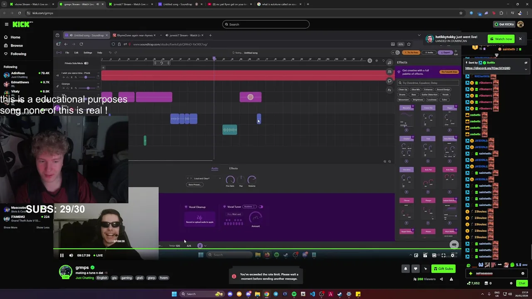
Task: Click the fivem tag
Action: [164, 278]
